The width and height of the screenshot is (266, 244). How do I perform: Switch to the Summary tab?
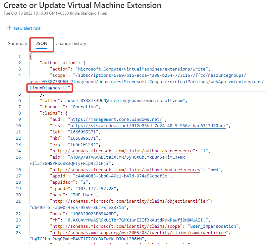click(x=17, y=44)
